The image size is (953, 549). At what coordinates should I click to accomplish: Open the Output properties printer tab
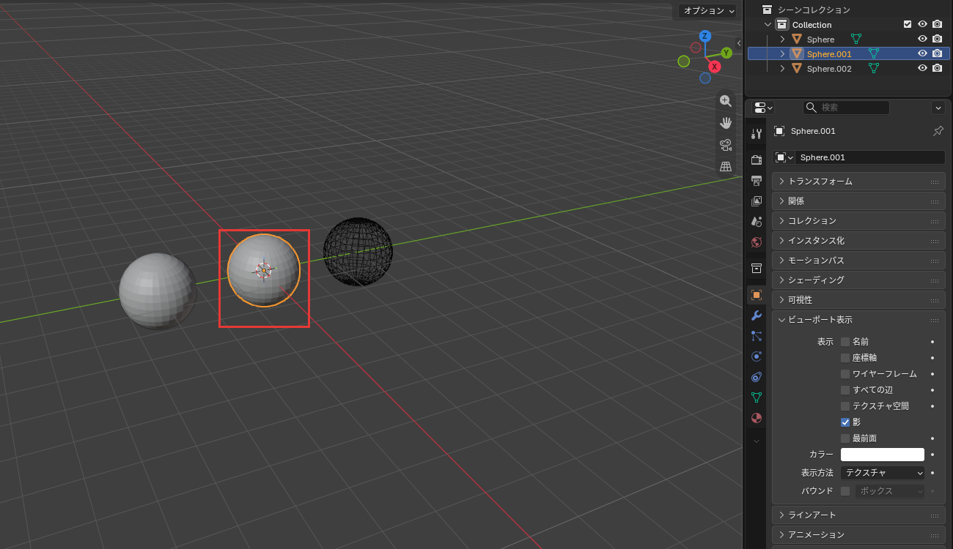pyautogui.click(x=757, y=180)
